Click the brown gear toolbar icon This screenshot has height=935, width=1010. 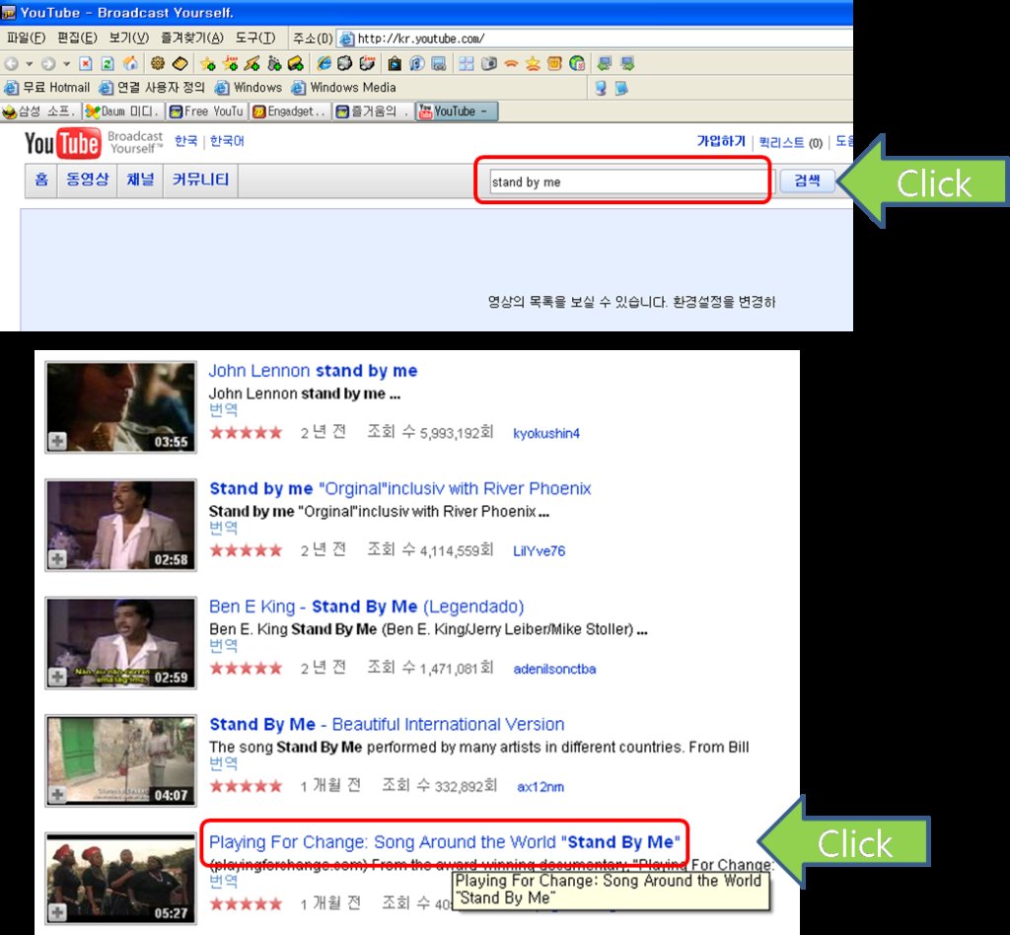pos(158,63)
